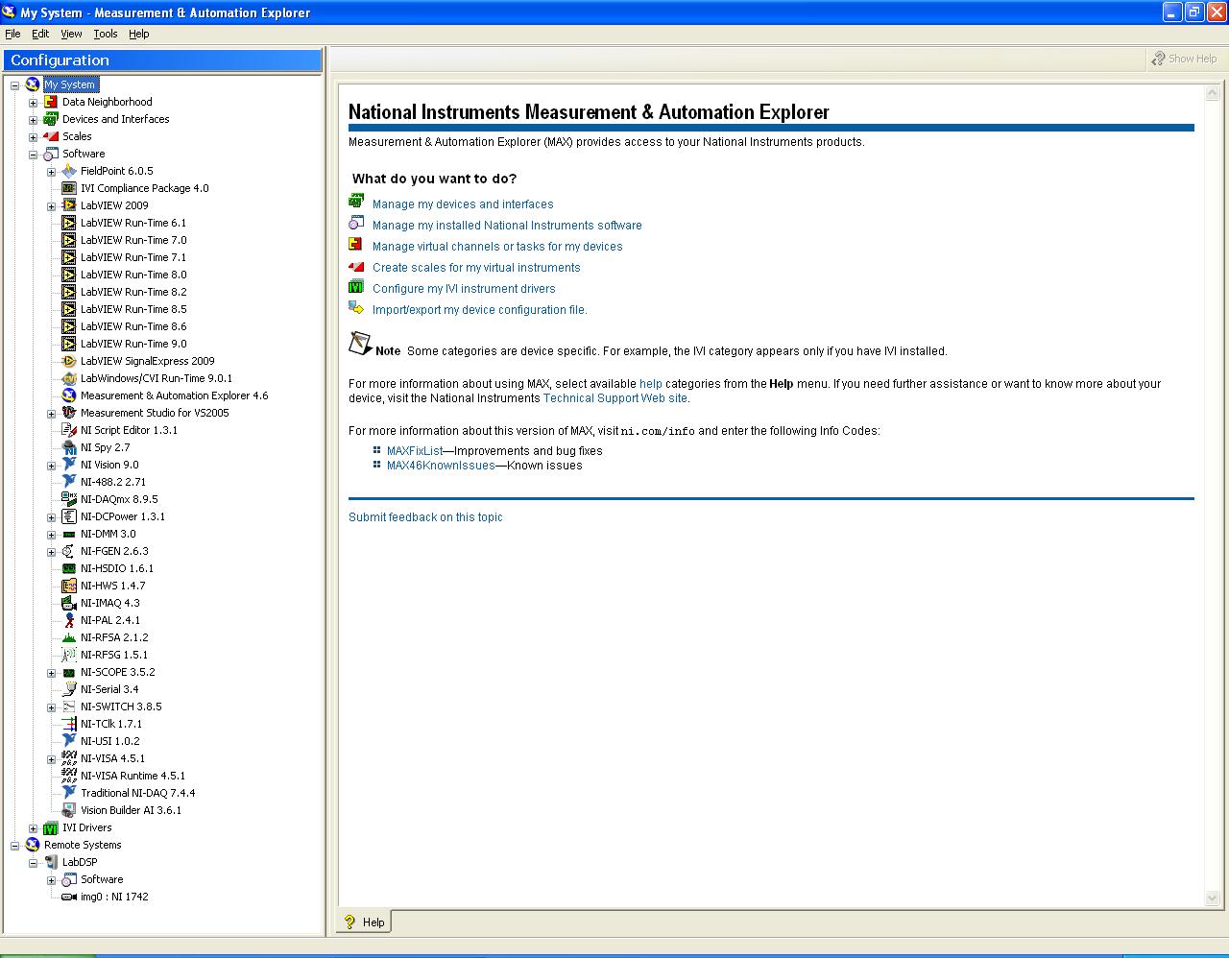This screenshot has height=958, width=1229.
Task: Collapse the My System tree node
Action: (x=14, y=85)
